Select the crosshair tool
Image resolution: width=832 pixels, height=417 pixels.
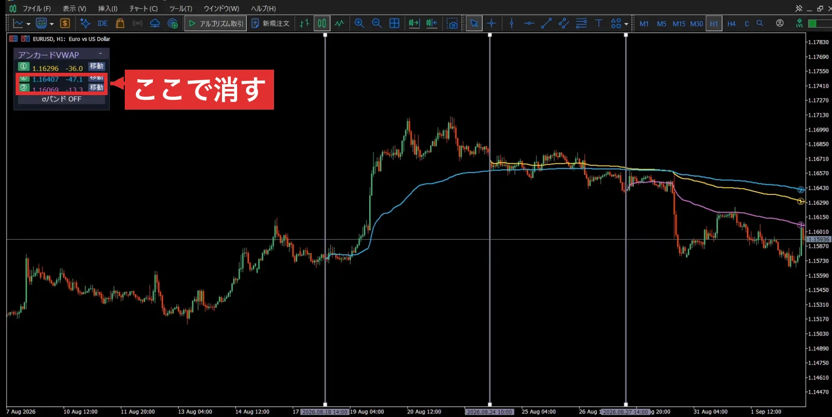pyautogui.click(x=491, y=23)
